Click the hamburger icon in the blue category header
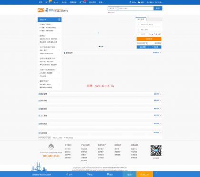This screenshot has height=177, width=200. coord(59,20)
